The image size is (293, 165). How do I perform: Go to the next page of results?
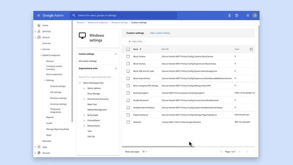[x=247, y=152]
